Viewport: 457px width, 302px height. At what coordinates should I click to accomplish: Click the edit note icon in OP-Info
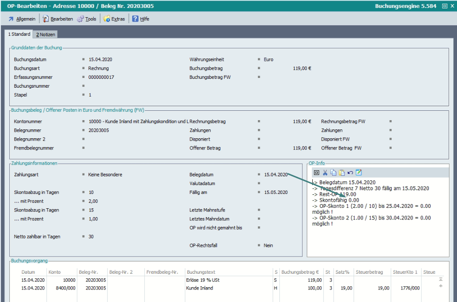point(358,173)
